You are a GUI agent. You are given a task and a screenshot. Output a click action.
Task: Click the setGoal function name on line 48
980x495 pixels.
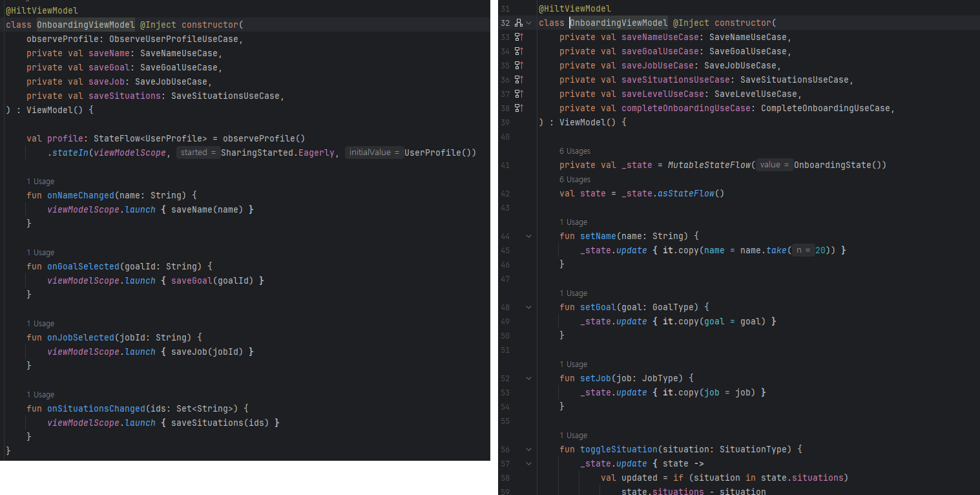(x=598, y=307)
